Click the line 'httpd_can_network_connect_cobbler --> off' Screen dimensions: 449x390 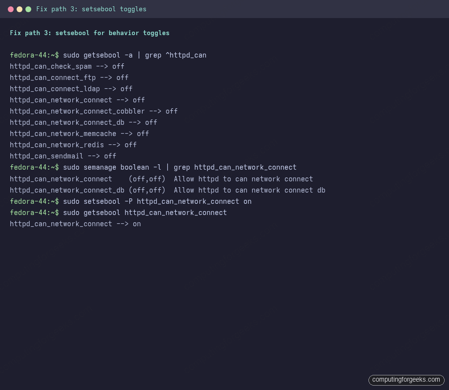point(94,111)
